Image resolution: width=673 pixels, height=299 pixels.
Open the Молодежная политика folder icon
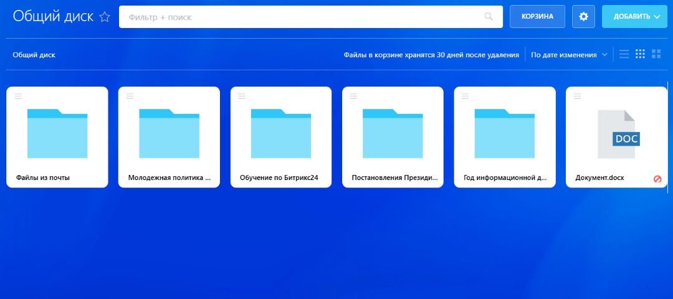pos(169,133)
